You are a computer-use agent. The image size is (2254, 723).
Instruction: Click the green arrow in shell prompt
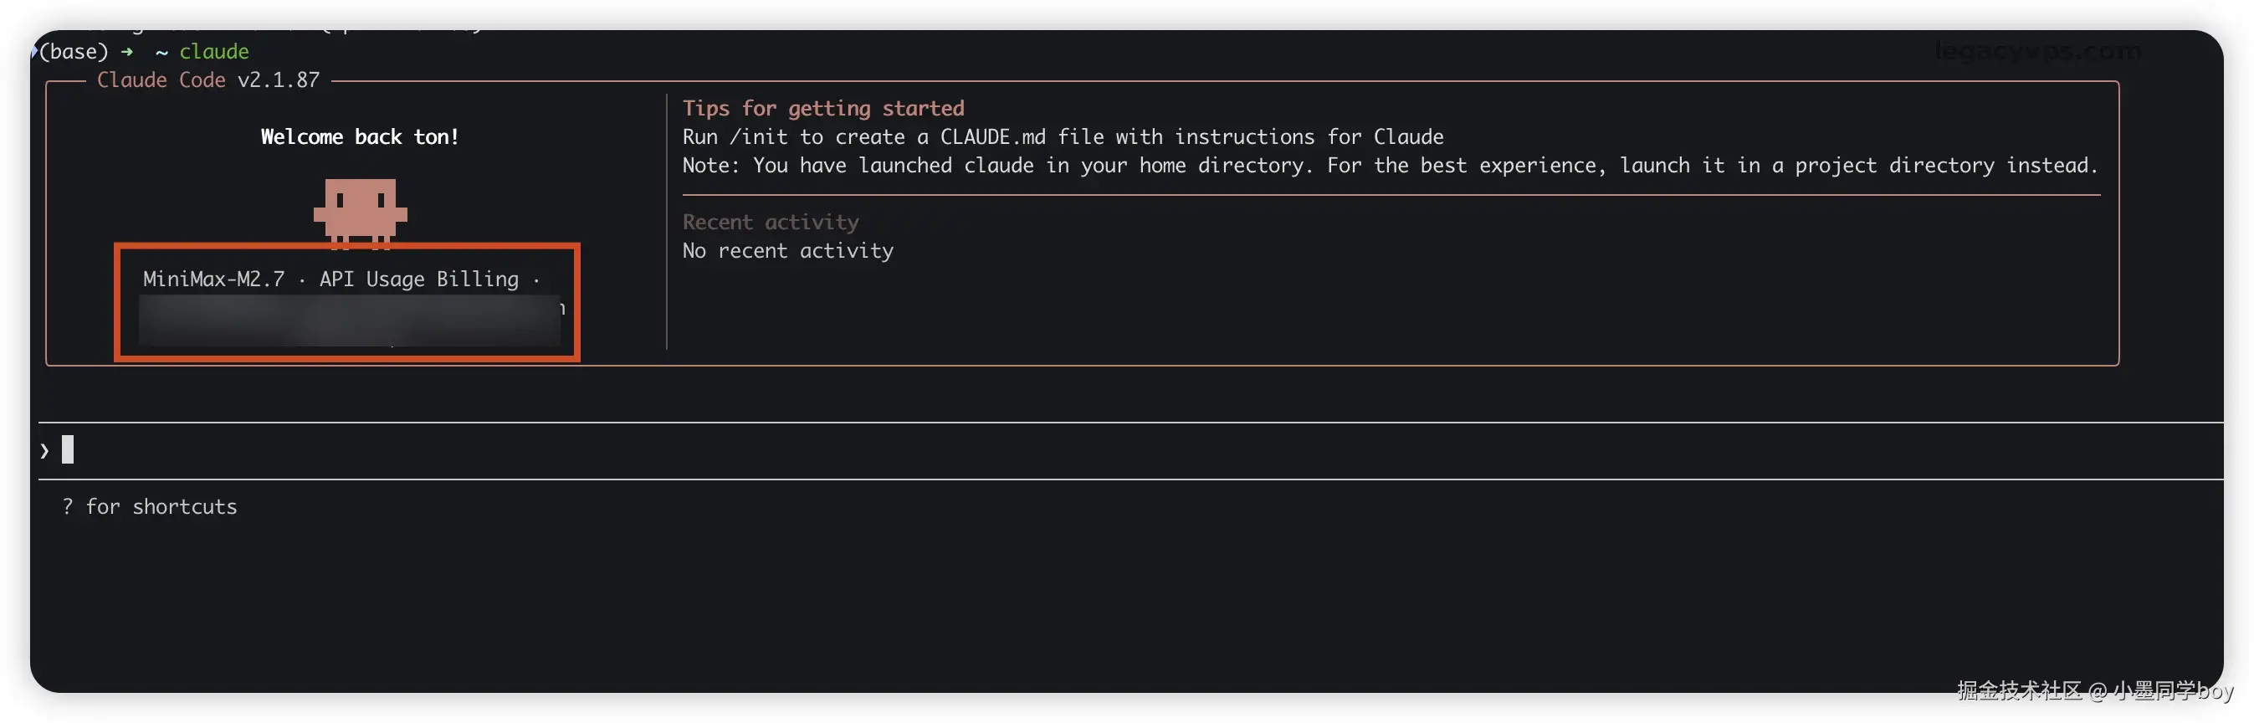[127, 52]
